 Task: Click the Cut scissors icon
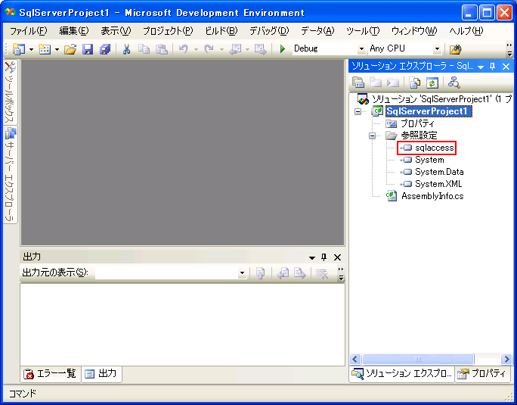point(126,49)
